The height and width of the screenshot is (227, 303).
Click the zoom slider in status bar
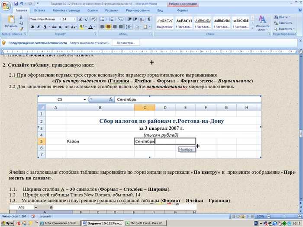point(284,216)
